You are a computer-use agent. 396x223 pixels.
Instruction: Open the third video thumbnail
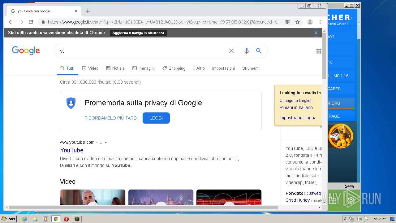(x=229, y=197)
